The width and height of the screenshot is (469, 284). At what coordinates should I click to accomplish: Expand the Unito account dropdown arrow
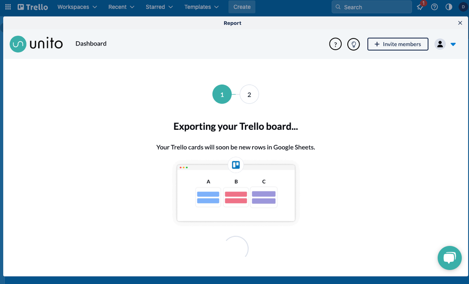pyautogui.click(x=453, y=45)
